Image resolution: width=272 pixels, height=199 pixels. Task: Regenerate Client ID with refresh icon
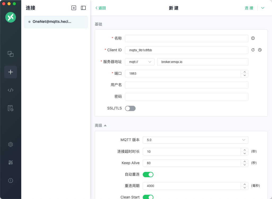coord(253,50)
